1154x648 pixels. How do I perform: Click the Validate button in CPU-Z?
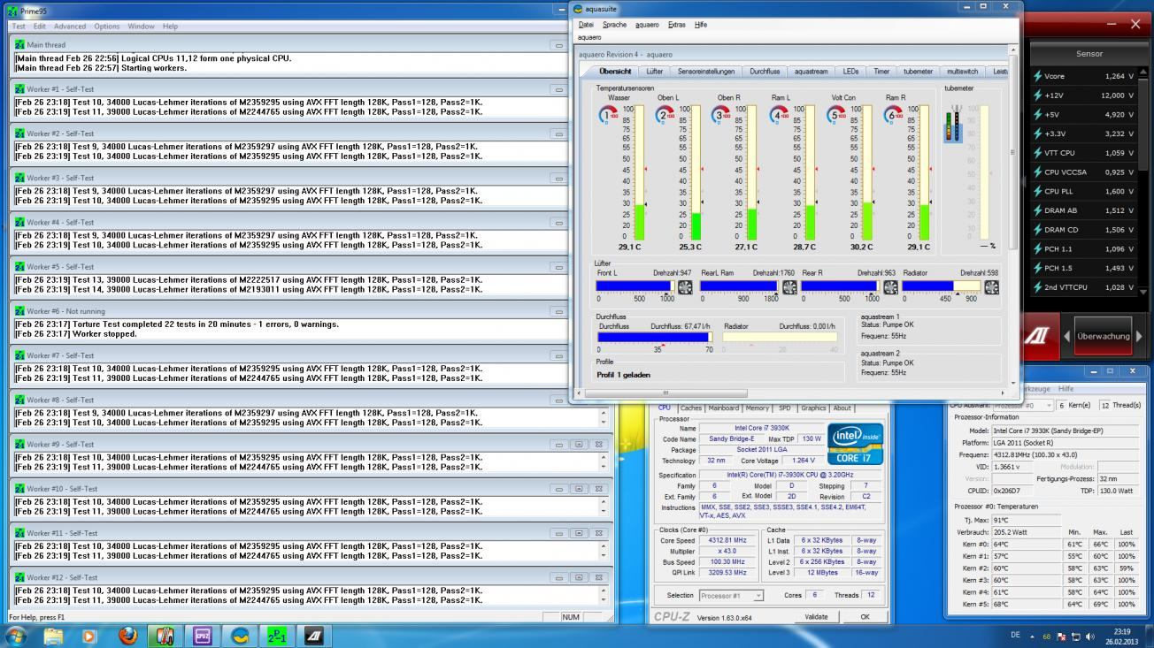point(816,617)
